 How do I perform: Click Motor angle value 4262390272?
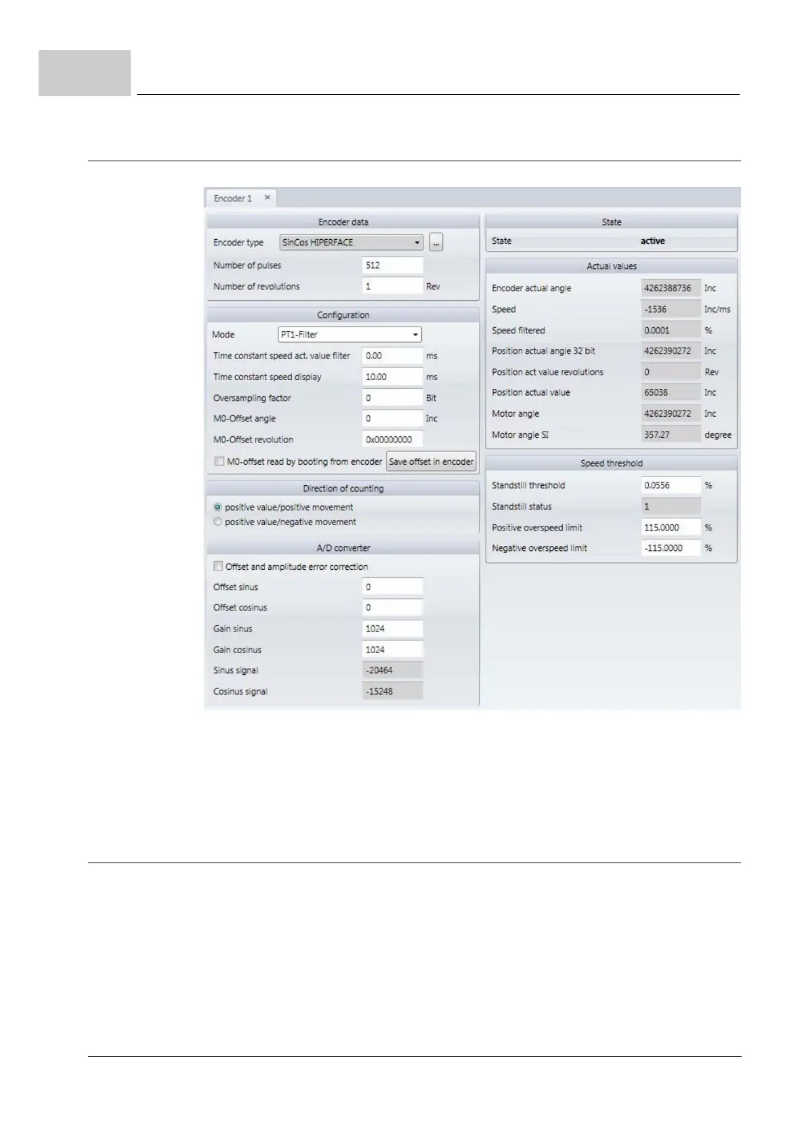(671, 413)
